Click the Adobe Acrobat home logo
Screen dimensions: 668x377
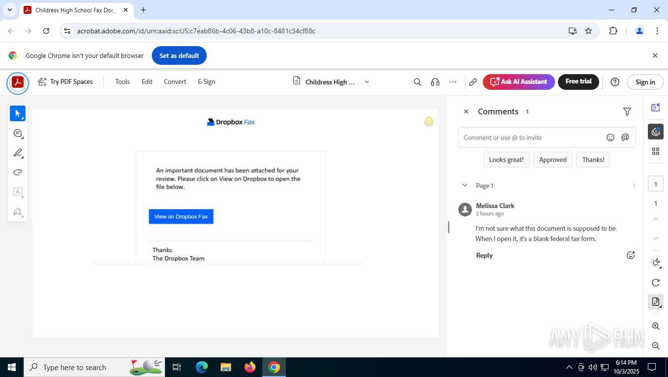(x=18, y=82)
